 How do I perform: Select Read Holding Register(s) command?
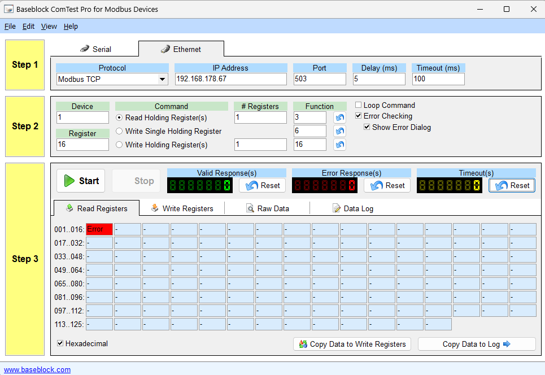pyautogui.click(x=119, y=118)
